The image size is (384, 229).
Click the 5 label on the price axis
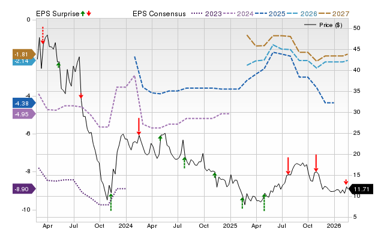click(x=355, y=217)
